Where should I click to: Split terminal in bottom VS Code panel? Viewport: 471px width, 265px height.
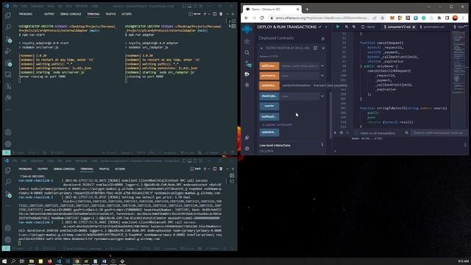(214, 169)
